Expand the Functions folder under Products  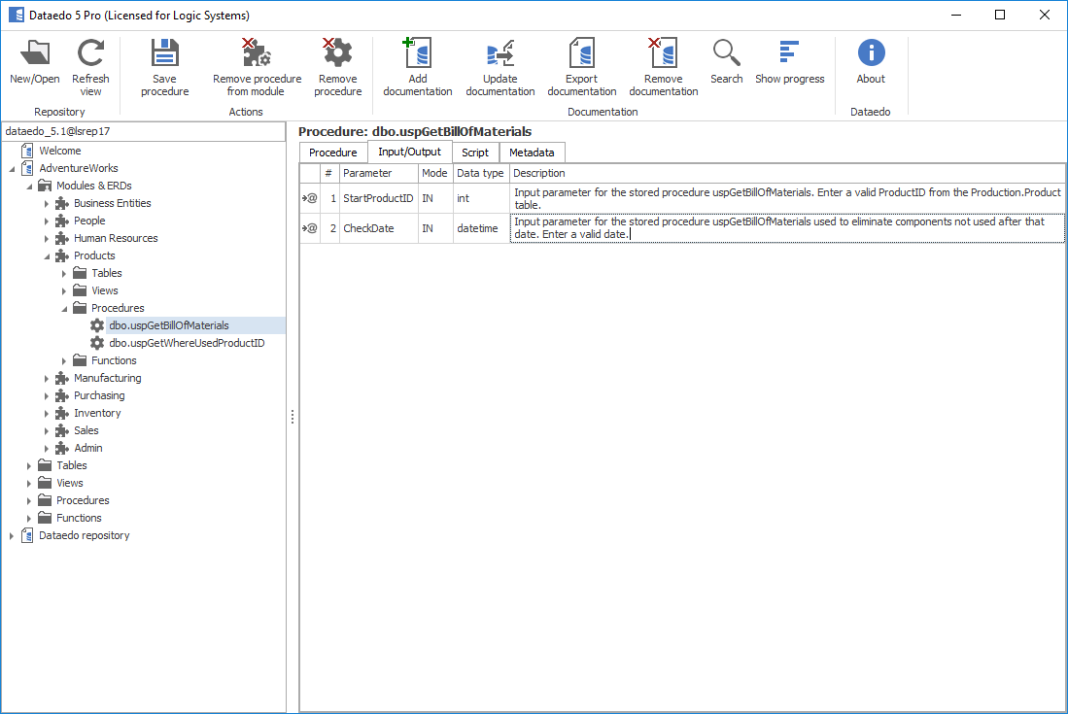click(x=64, y=361)
